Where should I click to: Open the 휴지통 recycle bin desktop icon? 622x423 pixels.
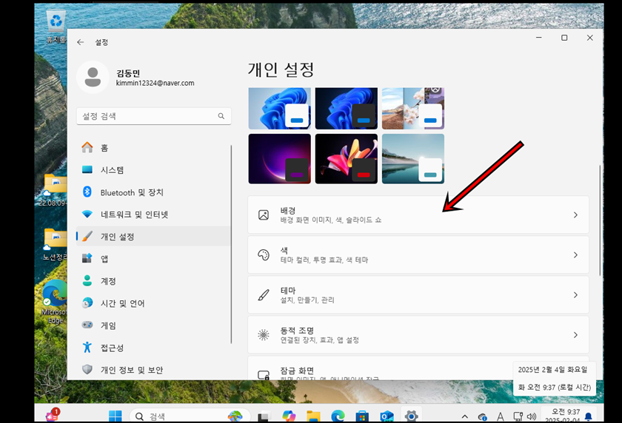pos(56,27)
